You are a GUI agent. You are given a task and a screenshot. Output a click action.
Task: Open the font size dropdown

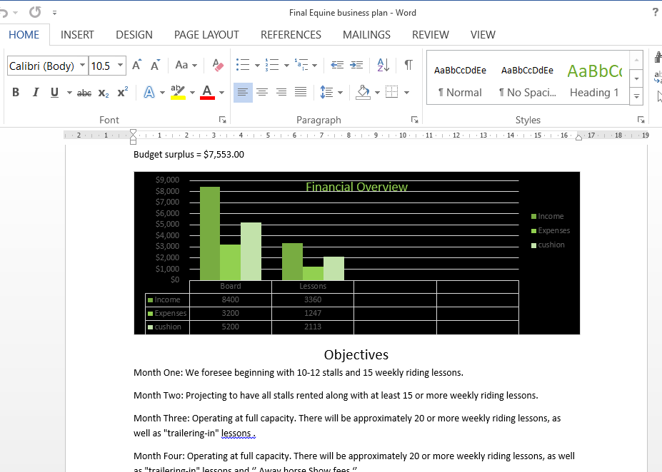point(120,66)
